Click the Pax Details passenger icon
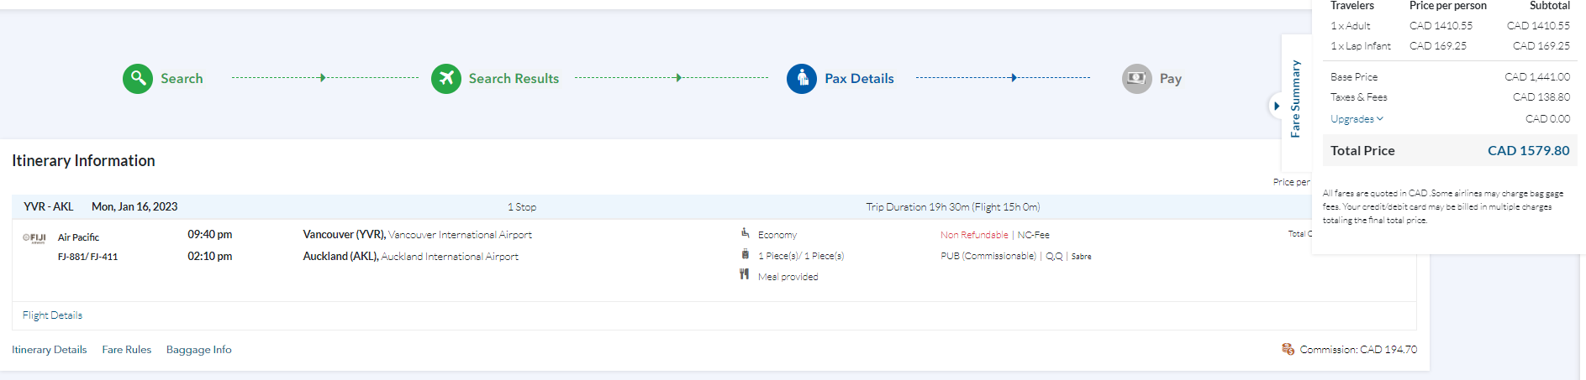 pyautogui.click(x=802, y=79)
